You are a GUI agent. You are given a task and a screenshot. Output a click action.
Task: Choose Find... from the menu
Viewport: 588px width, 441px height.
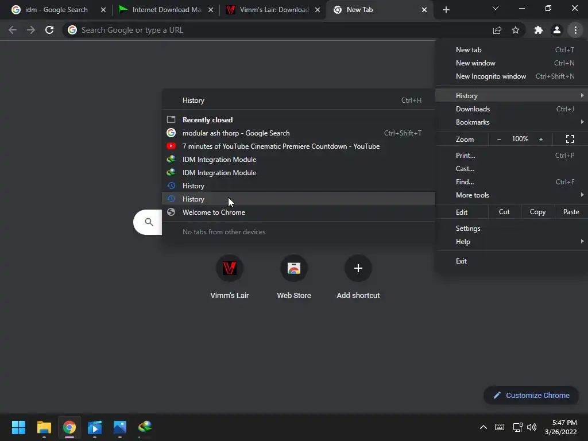pos(512,182)
